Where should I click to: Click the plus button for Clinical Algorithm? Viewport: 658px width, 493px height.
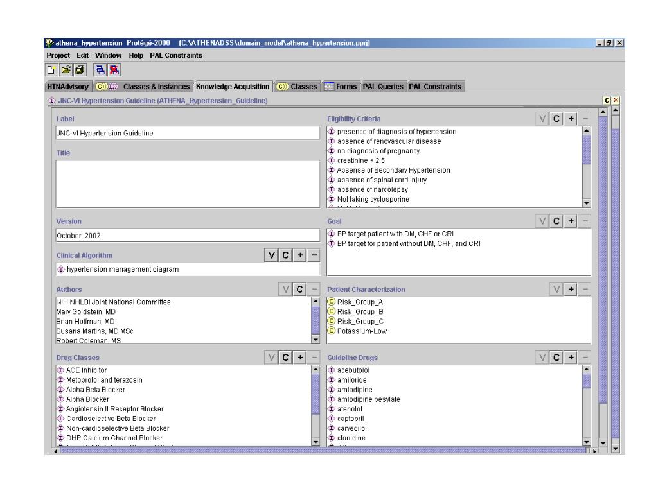tap(300, 255)
